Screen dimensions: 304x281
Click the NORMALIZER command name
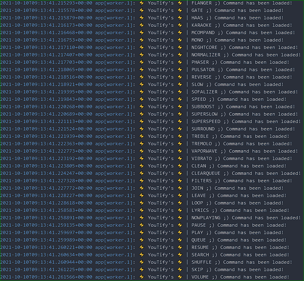pyautogui.click(x=206, y=55)
